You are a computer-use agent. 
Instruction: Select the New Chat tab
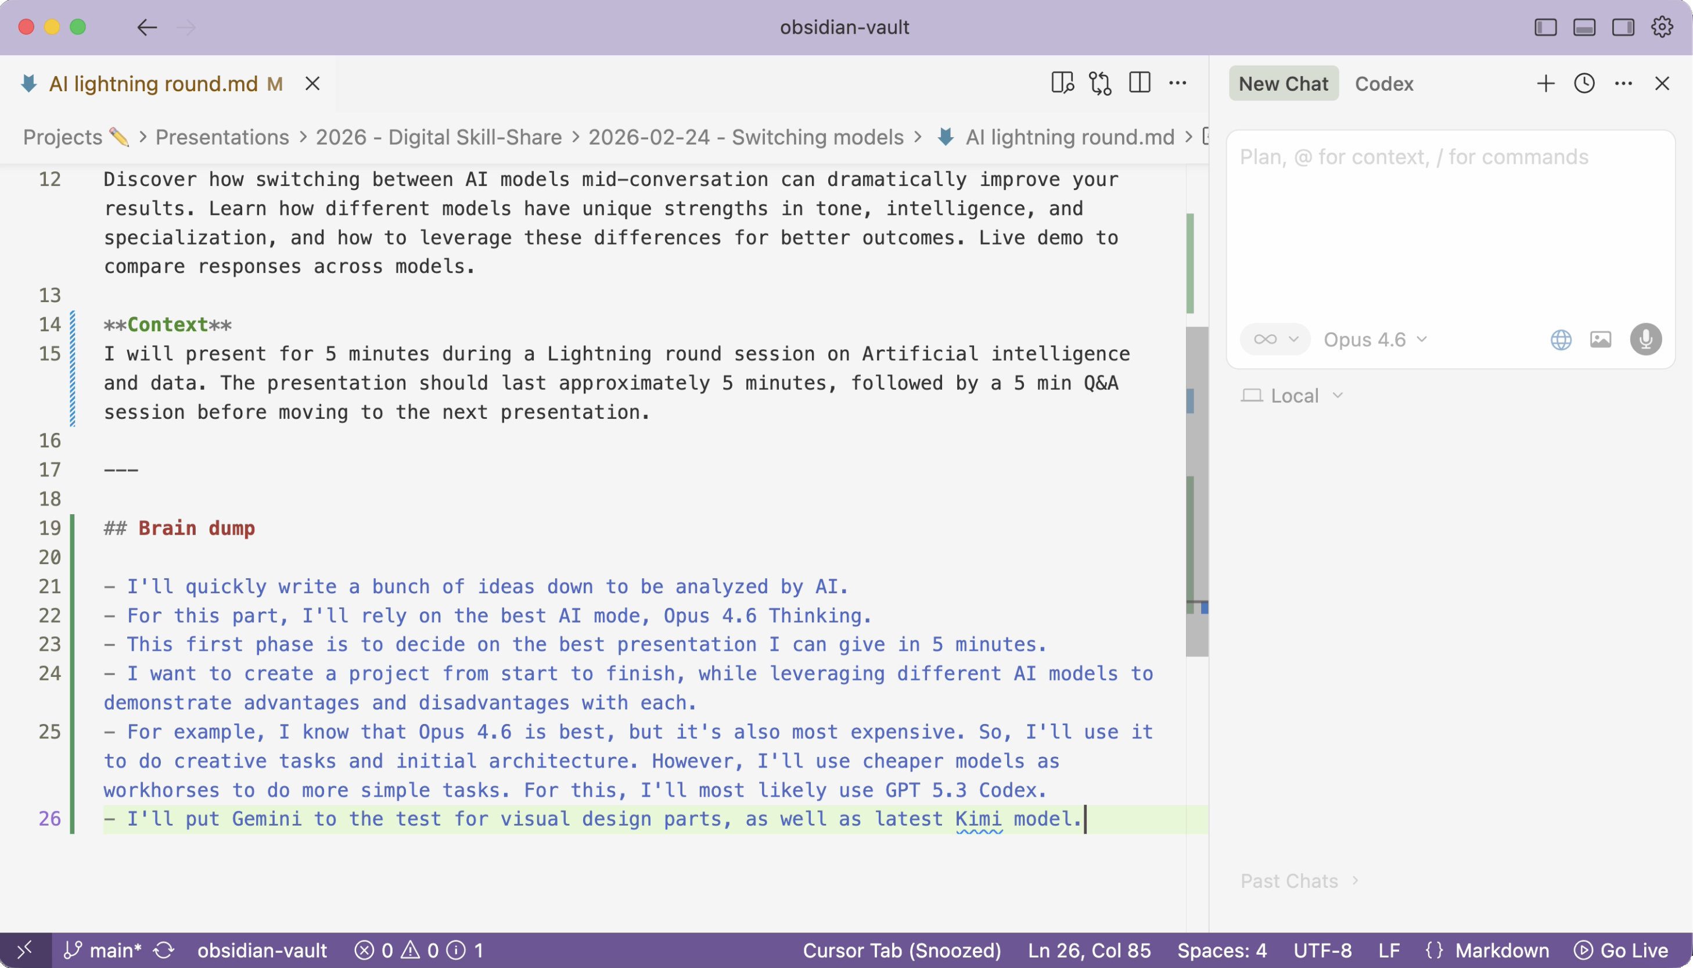(x=1283, y=84)
